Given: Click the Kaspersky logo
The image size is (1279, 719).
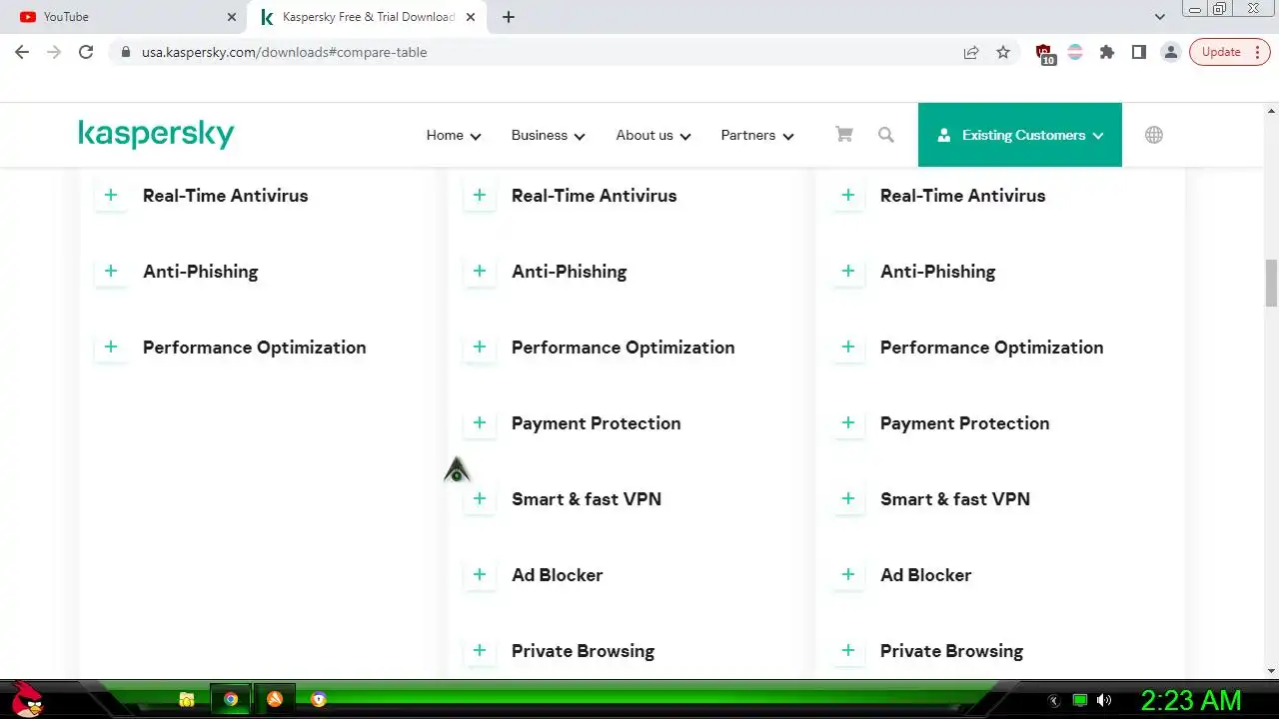Looking at the screenshot, I should tap(156, 135).
